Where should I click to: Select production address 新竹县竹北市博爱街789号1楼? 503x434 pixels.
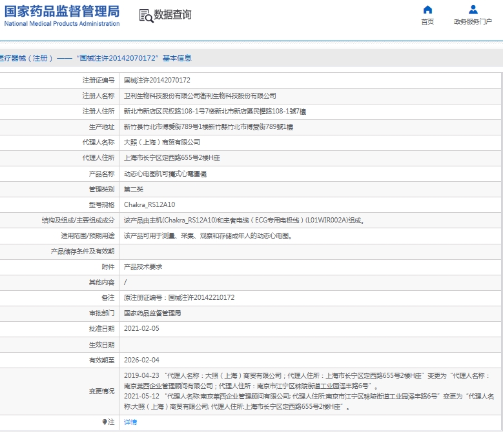[x=166, y=127]
